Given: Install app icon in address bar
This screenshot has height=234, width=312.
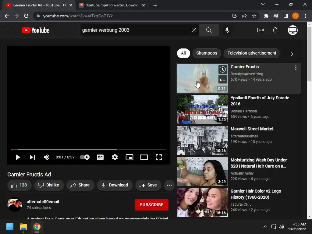Looking at the screenshot, I should (234, 16).
